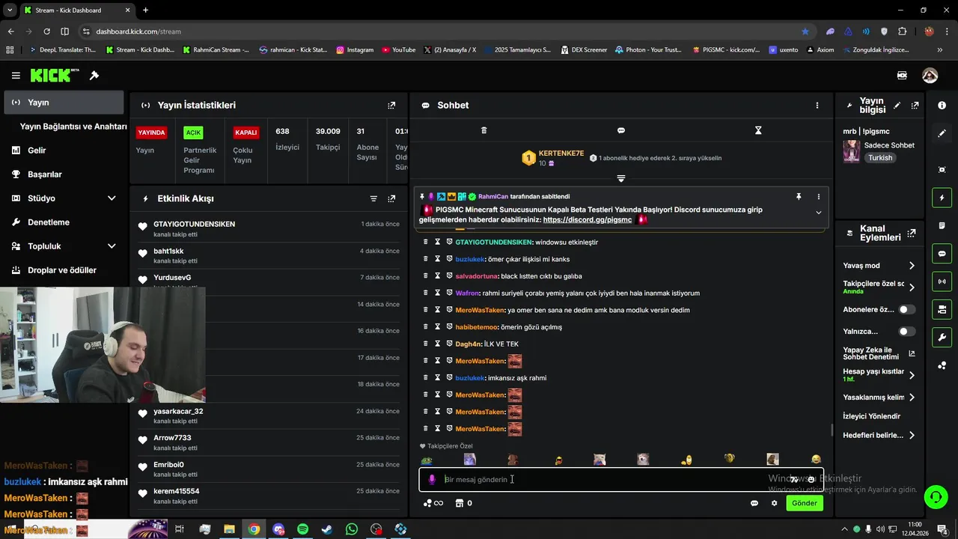Click the document icon in right sidebar
The width and height of the screenshot is (958, 539).
pos(942,225)
